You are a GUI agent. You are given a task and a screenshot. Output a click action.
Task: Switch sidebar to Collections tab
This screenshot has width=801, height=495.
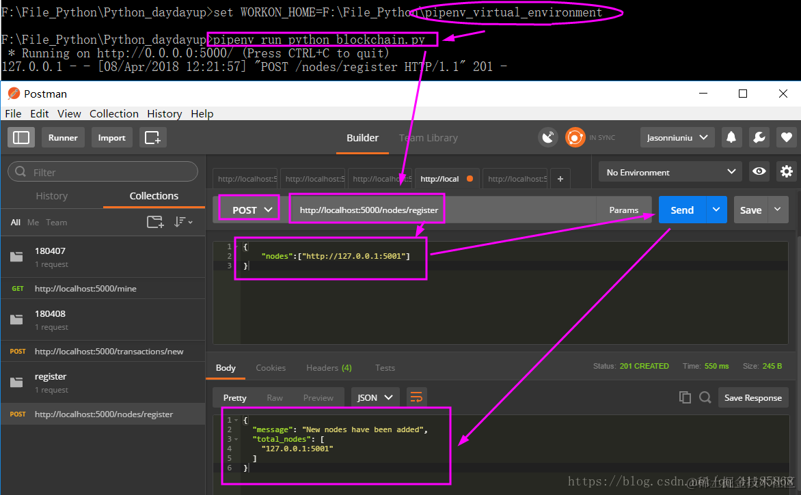click(154, 195)
